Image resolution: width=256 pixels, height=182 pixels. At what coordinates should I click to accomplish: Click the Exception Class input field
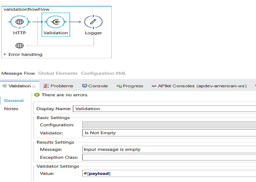[169, 157]
